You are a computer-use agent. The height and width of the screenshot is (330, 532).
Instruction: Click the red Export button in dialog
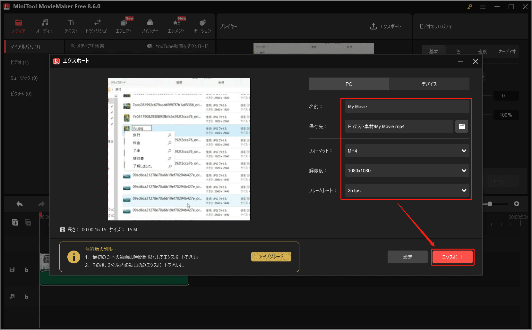tap(452, 257)
